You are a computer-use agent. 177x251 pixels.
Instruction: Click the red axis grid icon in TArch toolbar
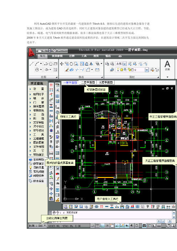pos(51,85)
